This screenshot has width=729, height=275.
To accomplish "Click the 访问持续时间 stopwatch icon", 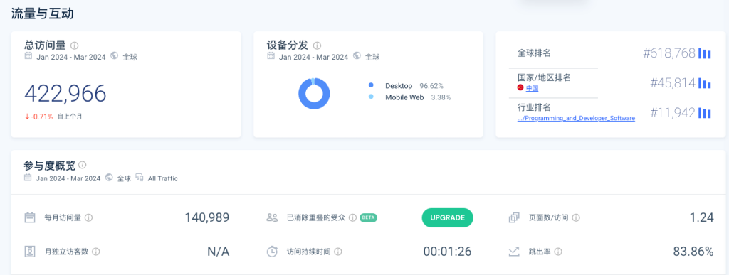I will (272, 252).
